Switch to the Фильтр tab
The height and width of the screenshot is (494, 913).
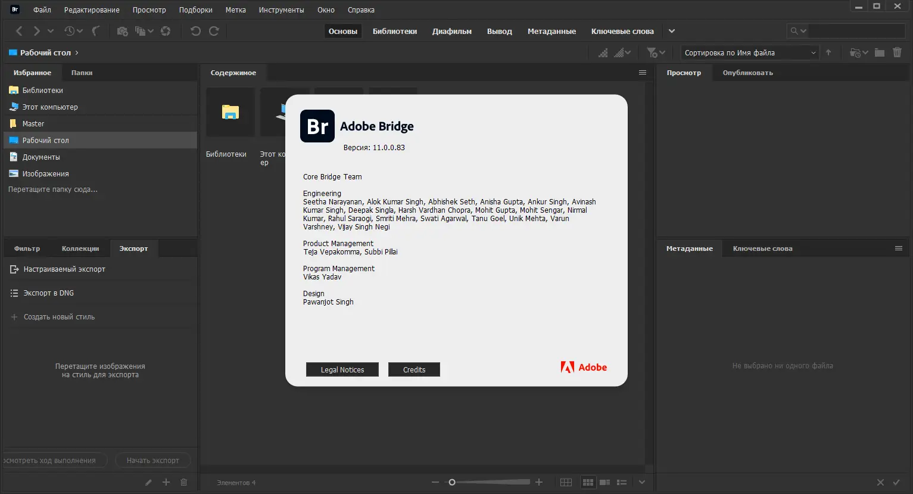click(27, 248)
